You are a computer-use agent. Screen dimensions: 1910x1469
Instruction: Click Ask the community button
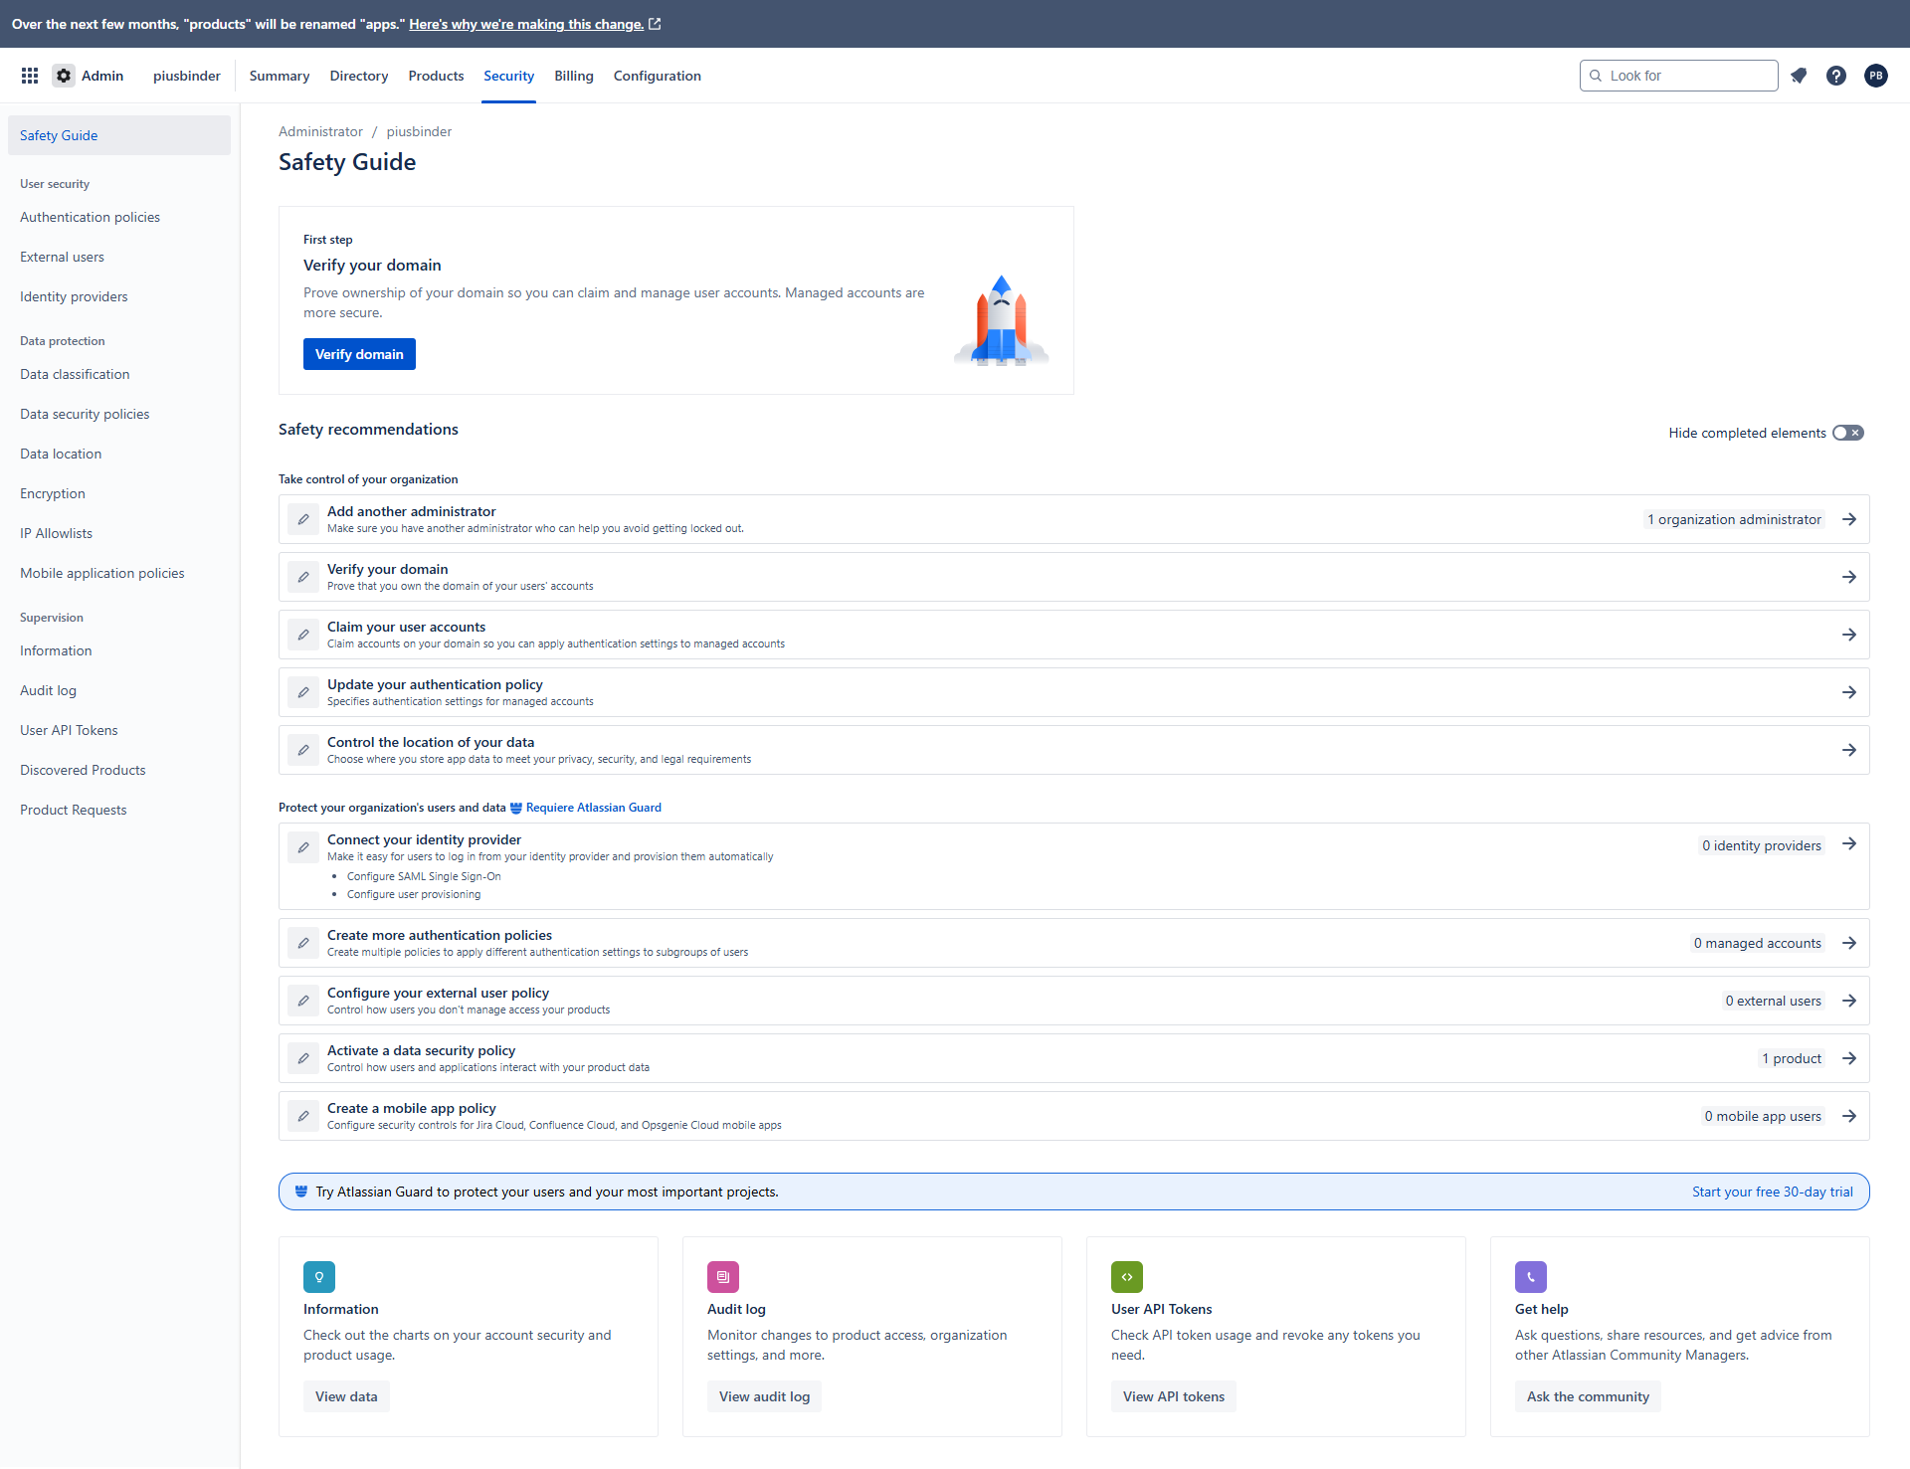coord(1588,1396)
